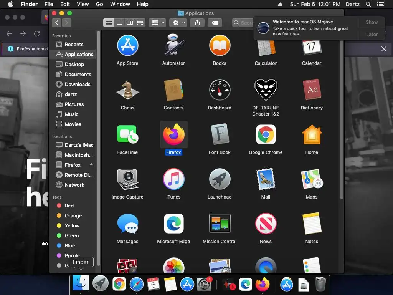This screenshot has width=393, height=295.
Task: Open Notification Center from menu bar
Action: [381, 4]
